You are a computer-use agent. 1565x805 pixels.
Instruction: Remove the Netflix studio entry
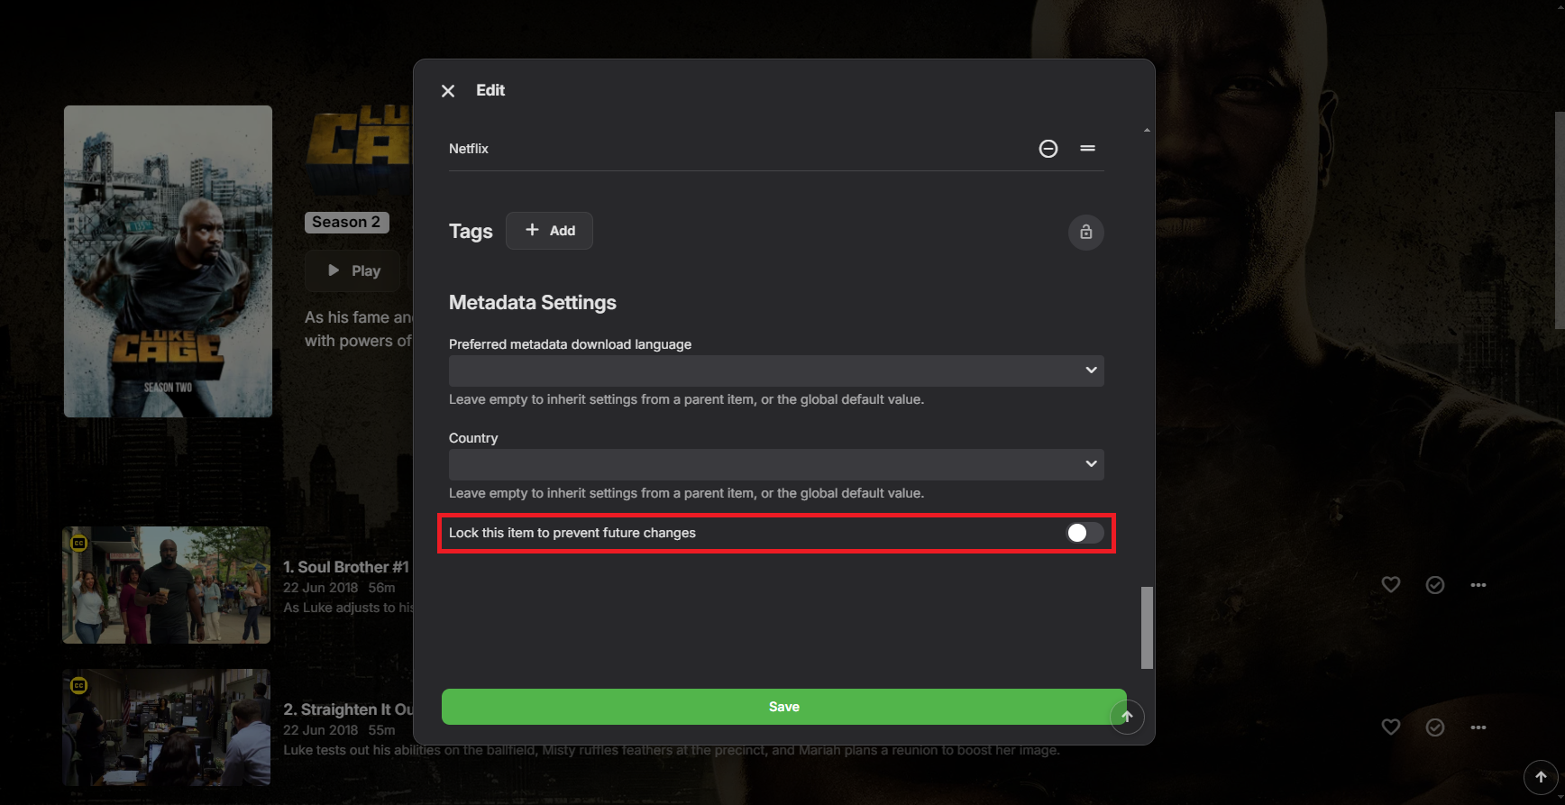click(x=1048, y=149)
